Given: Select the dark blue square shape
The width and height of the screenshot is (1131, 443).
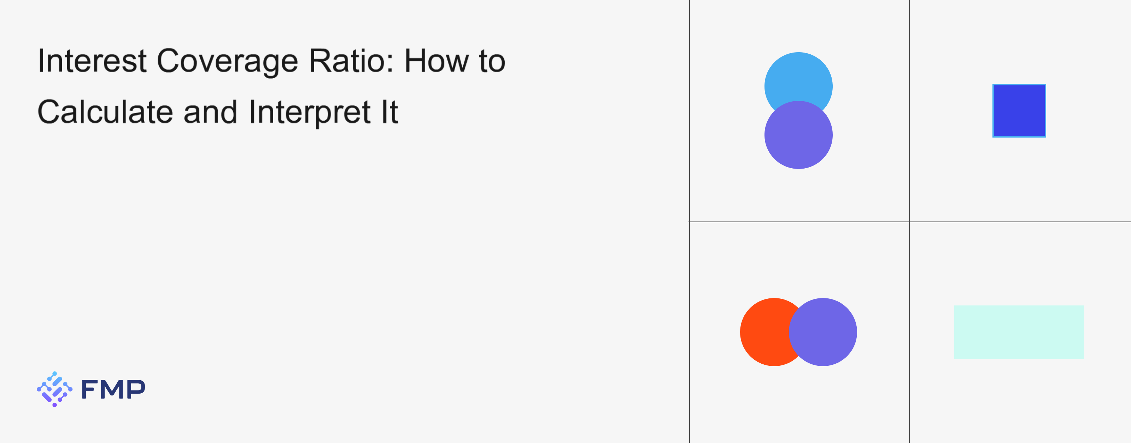Looking at the screenshot, I should 1019,111.
